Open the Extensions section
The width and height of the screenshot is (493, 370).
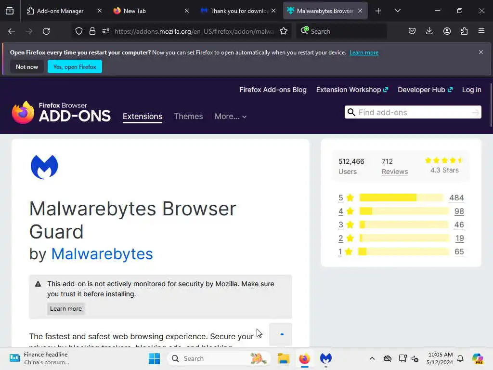pos(143,117)
